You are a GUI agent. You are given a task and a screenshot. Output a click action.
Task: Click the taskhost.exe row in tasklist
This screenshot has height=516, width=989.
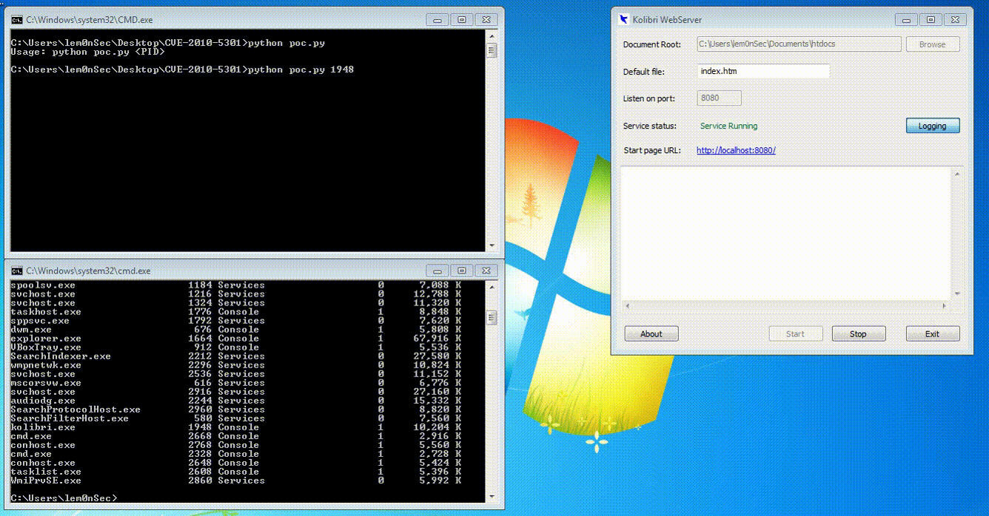click(x=236, y=312)
